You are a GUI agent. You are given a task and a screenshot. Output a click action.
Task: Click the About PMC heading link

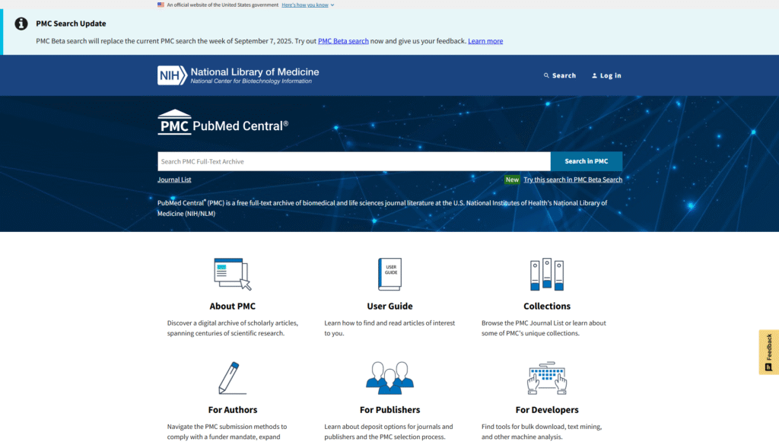[x=232, y=307]
